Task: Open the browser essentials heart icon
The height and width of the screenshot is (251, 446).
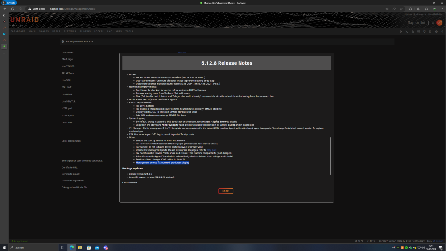Action: point(434,9)
